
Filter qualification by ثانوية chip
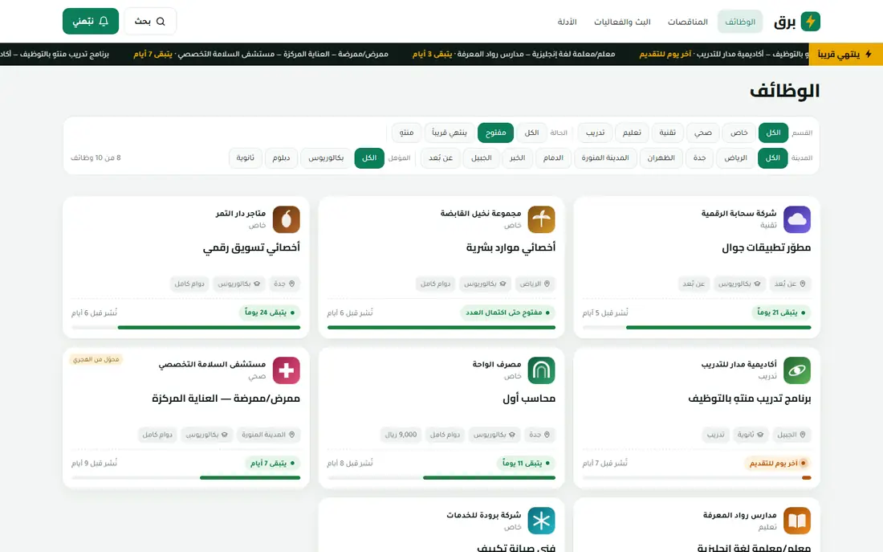[245, 157]
